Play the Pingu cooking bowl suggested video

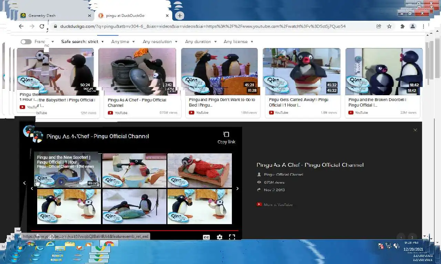click(x=134, y=170)
